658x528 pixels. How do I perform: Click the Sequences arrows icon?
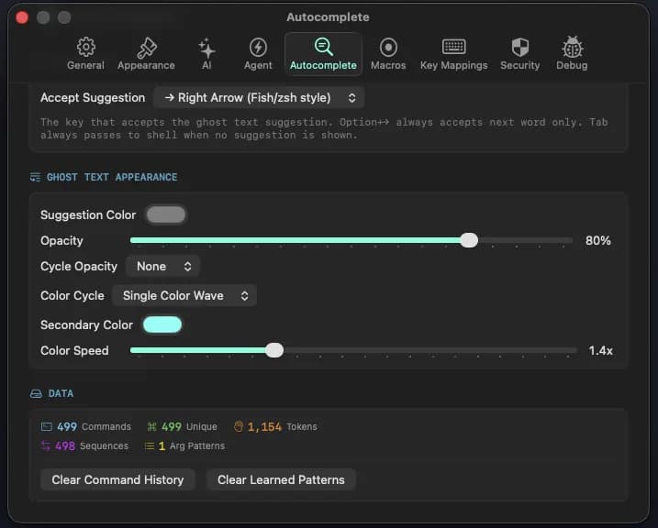46,445
